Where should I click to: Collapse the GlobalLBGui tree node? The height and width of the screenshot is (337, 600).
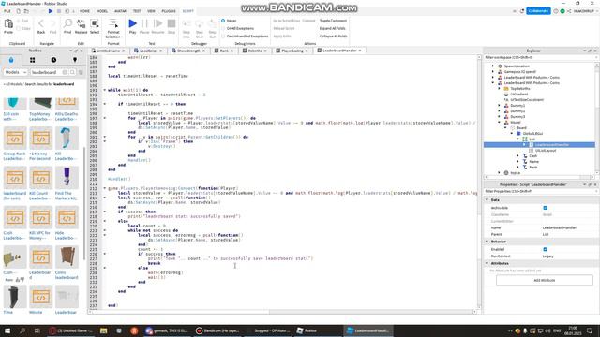(x=512, y=133)
